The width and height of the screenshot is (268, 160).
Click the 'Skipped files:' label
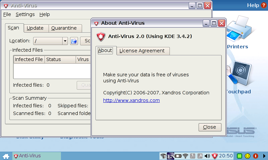[x=73, y=106]
